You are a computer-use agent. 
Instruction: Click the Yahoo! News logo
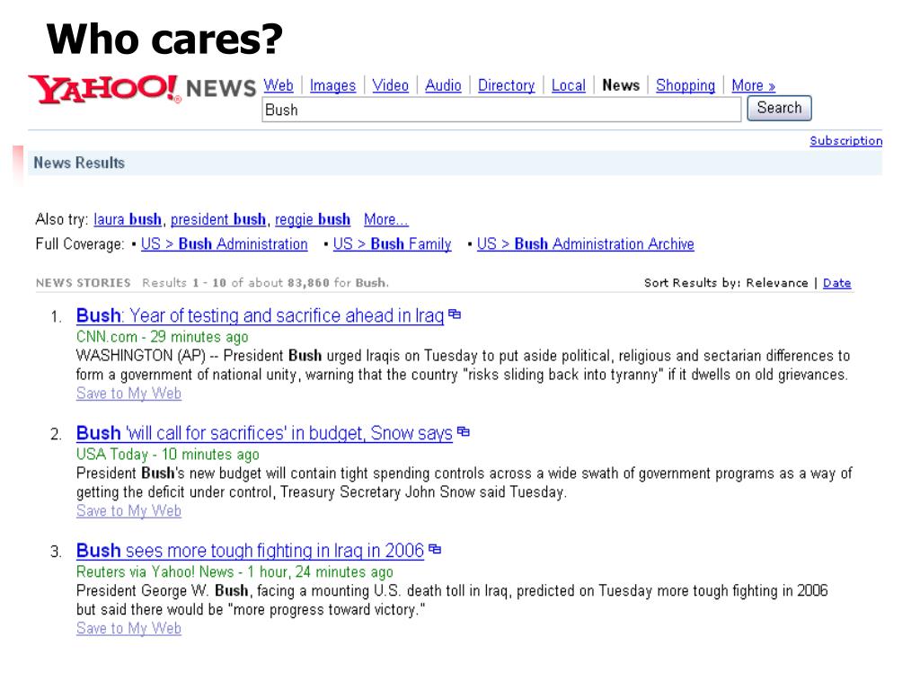[x=143, y=89]
